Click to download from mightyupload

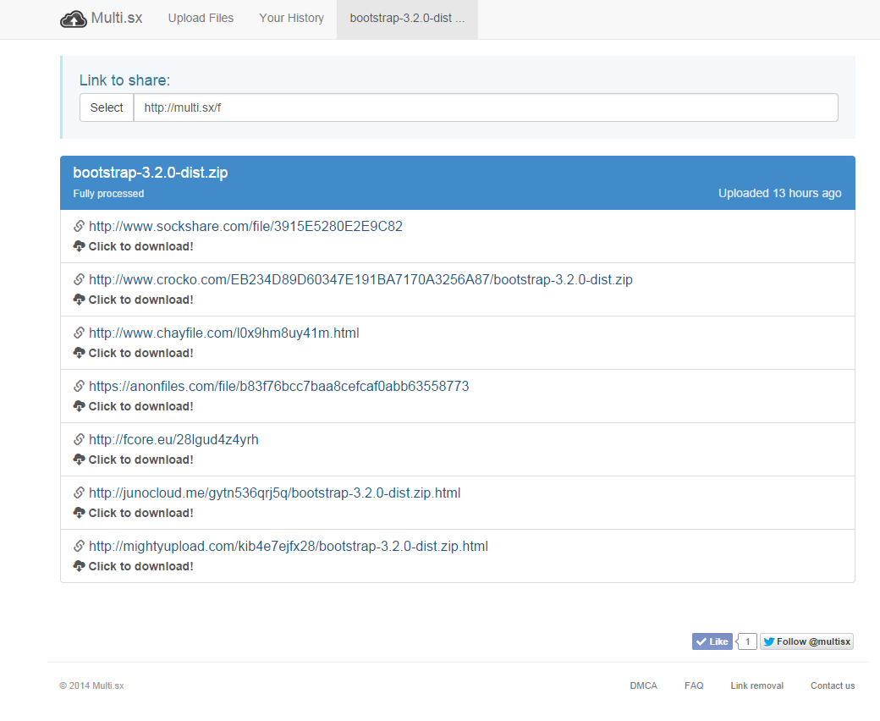pos(140,566)
